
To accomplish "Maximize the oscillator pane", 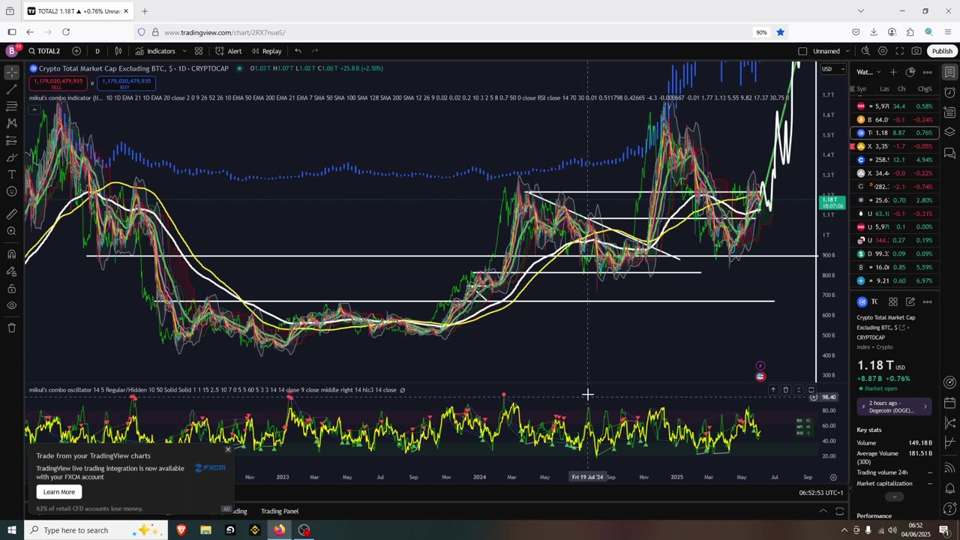I will (811, 390).
